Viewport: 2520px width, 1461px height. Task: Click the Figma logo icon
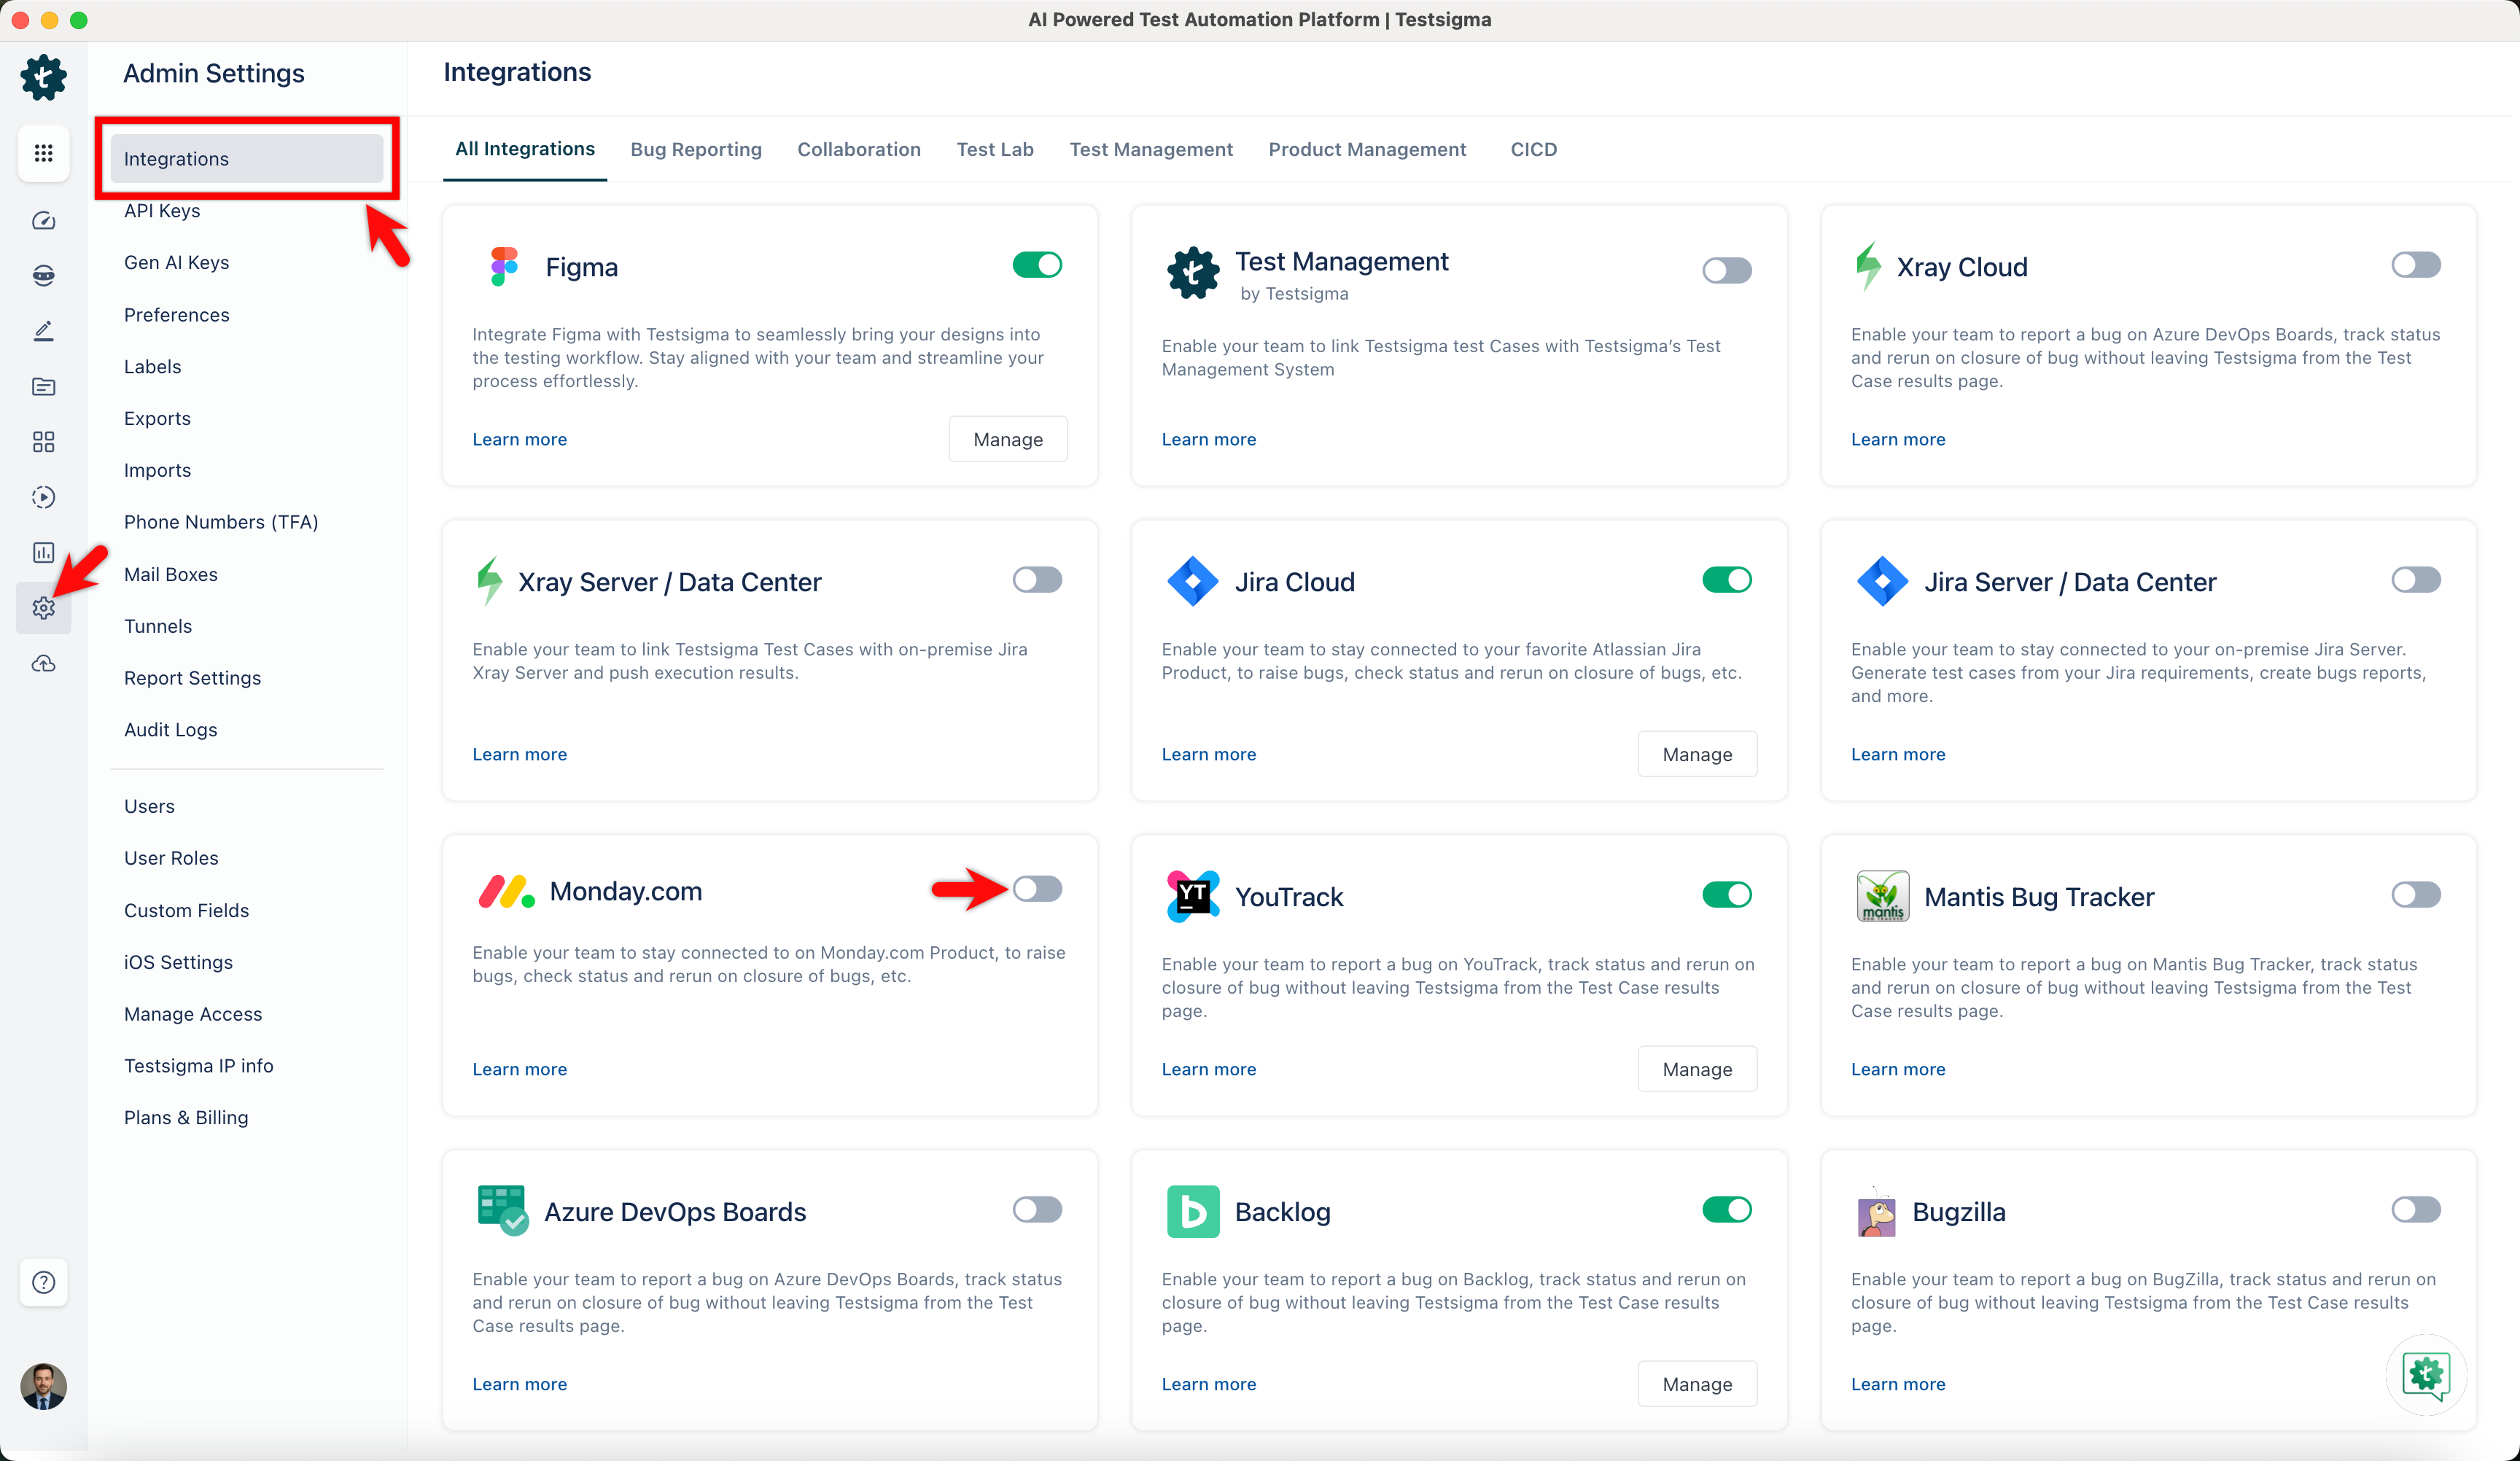pyautogui.click(x=504, y=267)
